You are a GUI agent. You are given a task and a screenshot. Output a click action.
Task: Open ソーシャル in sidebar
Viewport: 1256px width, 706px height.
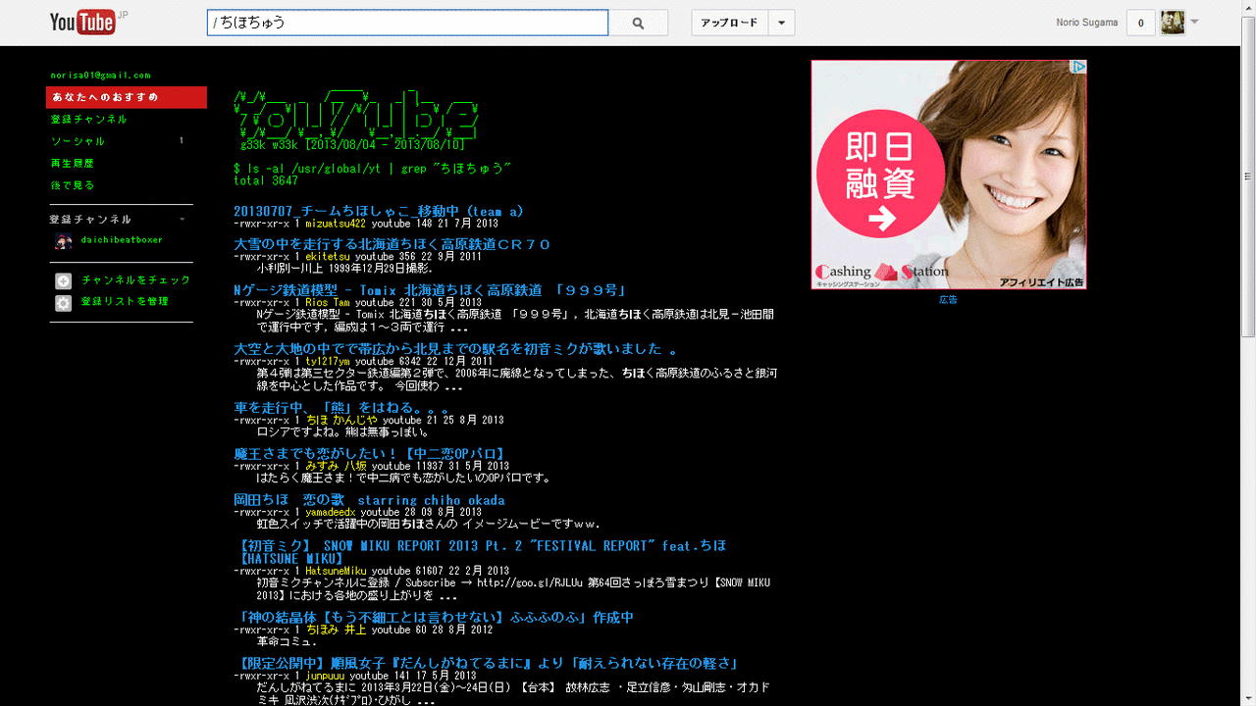click(78, 141)
